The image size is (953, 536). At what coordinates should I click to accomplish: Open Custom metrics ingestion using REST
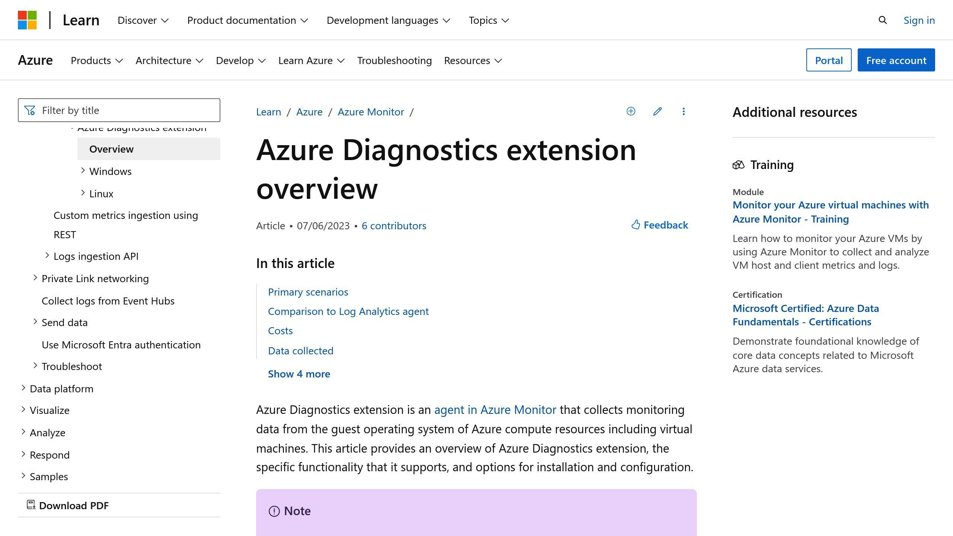click(x=126, y=225)
